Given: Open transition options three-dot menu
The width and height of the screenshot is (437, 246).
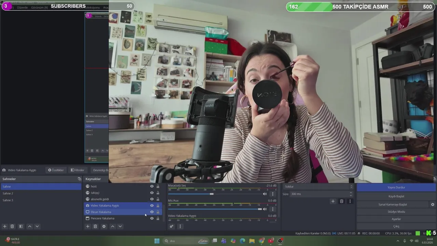Looking at the screenshot, I should click(350, 201).
